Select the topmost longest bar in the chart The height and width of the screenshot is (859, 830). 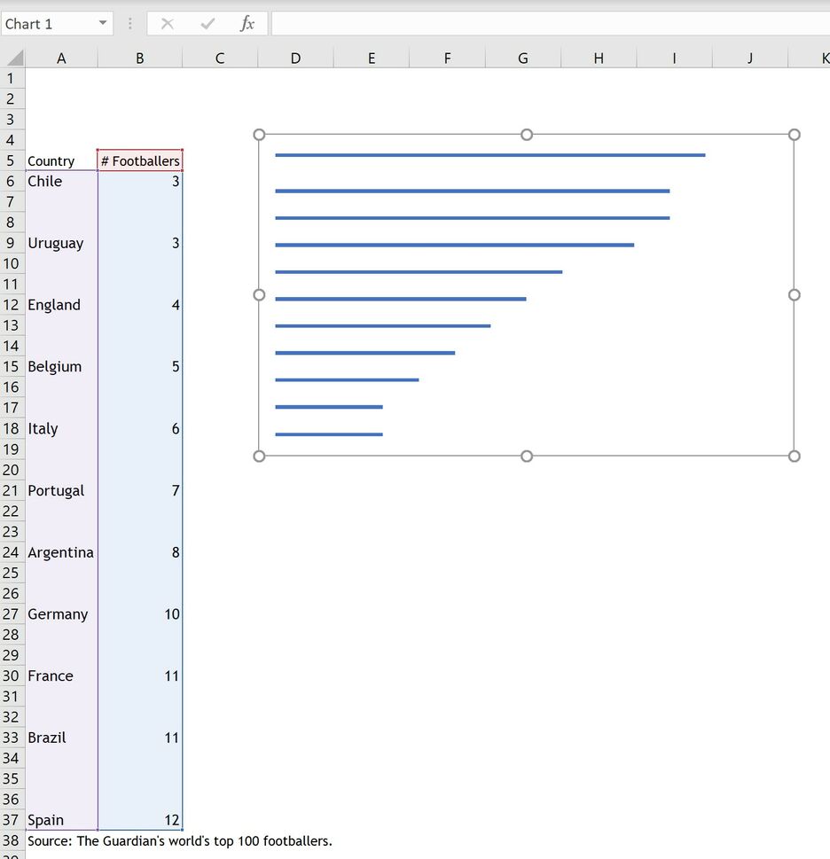pyautogui.click(x=488, y=154)
